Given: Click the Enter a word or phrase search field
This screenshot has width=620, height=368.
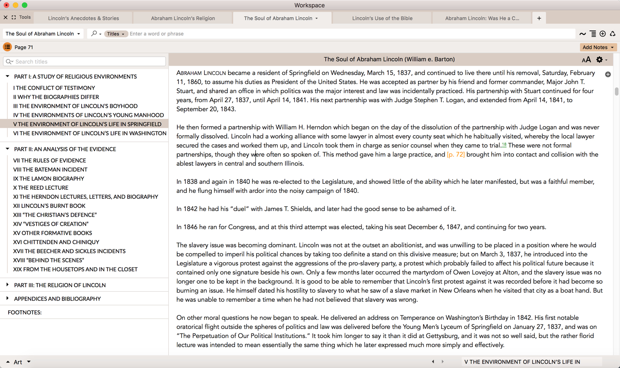Looking at the screenshot, I should coord(351,34).
